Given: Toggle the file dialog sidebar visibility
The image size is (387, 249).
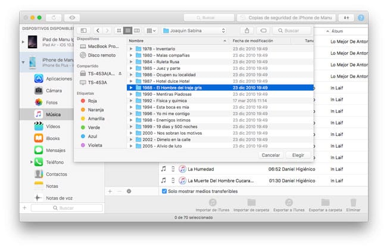Looking at the screenshot, I should click(83, 30).
